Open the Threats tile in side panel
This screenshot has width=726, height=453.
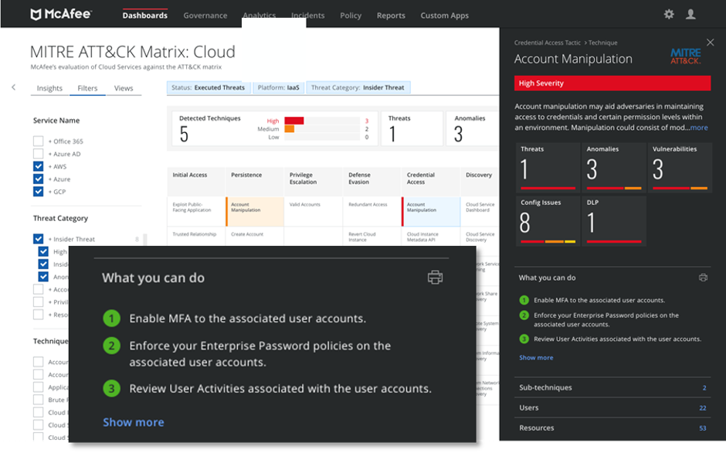pyautogui.click(x=548, y=168)
